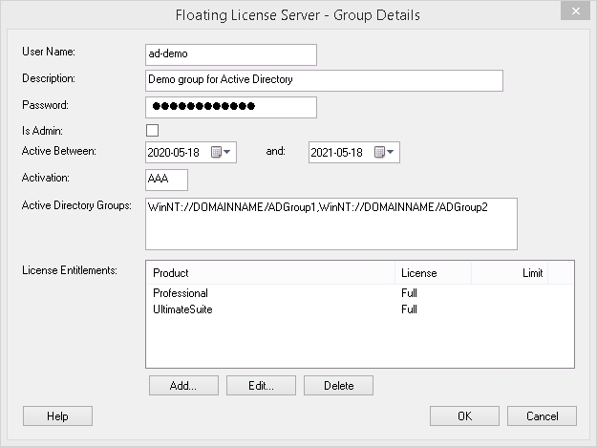
Task: Close the Group Details window
Action: 571,12
